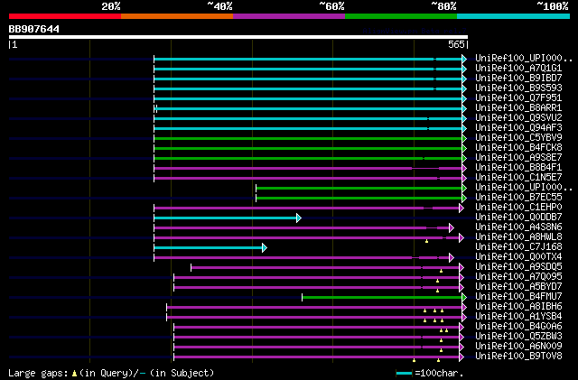The width and height of the screenshot is (578, 380).
Task: Open hit UniRef100_A7Q1G1
Action: [518, 69]
